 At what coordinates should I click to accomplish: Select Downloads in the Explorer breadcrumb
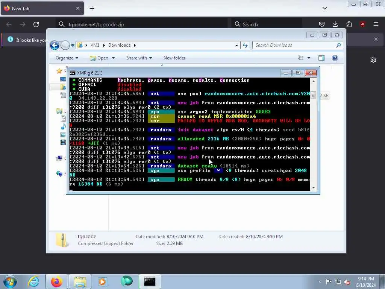(x=119, y=45)
